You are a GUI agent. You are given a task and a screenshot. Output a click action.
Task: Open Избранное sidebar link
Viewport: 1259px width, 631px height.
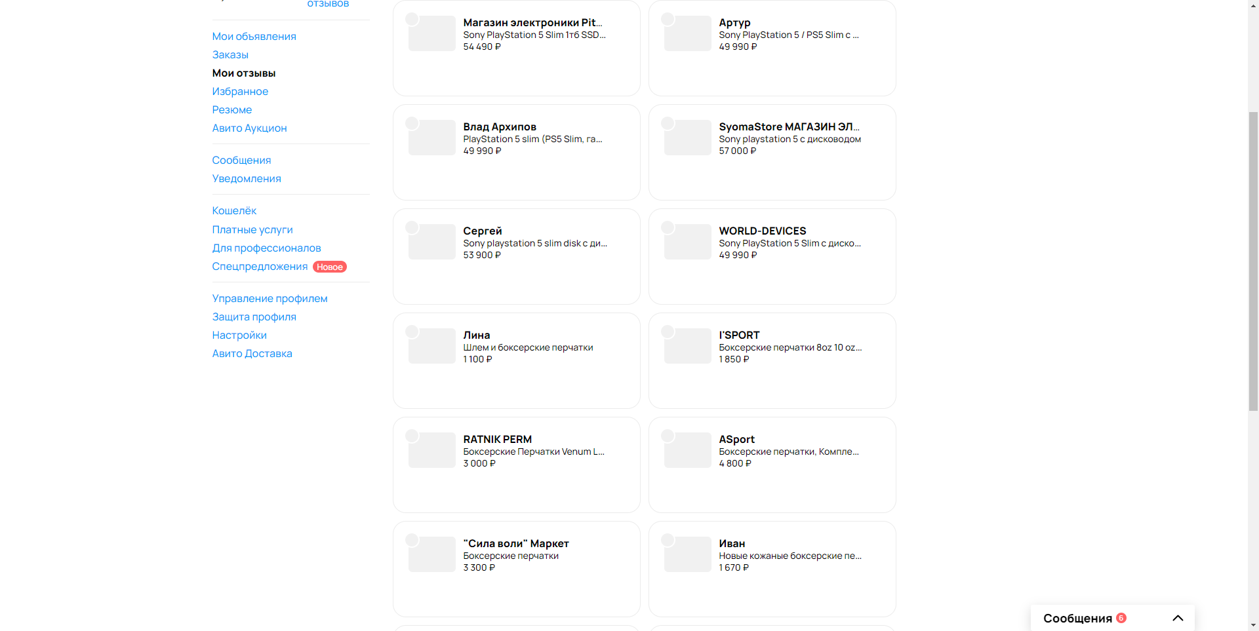(x=240, y=91)
